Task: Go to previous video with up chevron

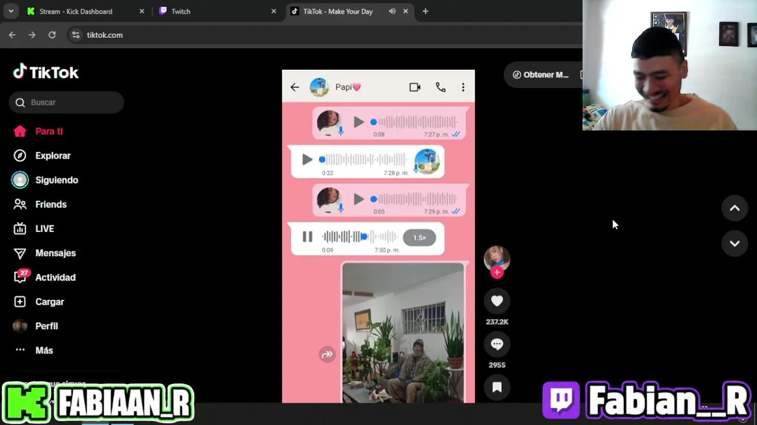Action: pos(735,208)
